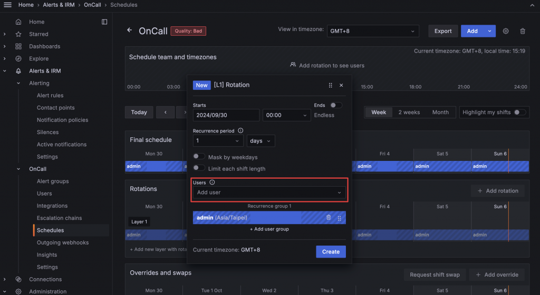Collapse the Alerting tree section
540x295 pixels.
click(18, 83)
